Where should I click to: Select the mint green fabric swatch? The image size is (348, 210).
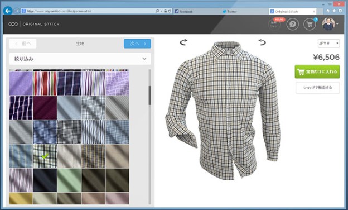coord(69,180)
